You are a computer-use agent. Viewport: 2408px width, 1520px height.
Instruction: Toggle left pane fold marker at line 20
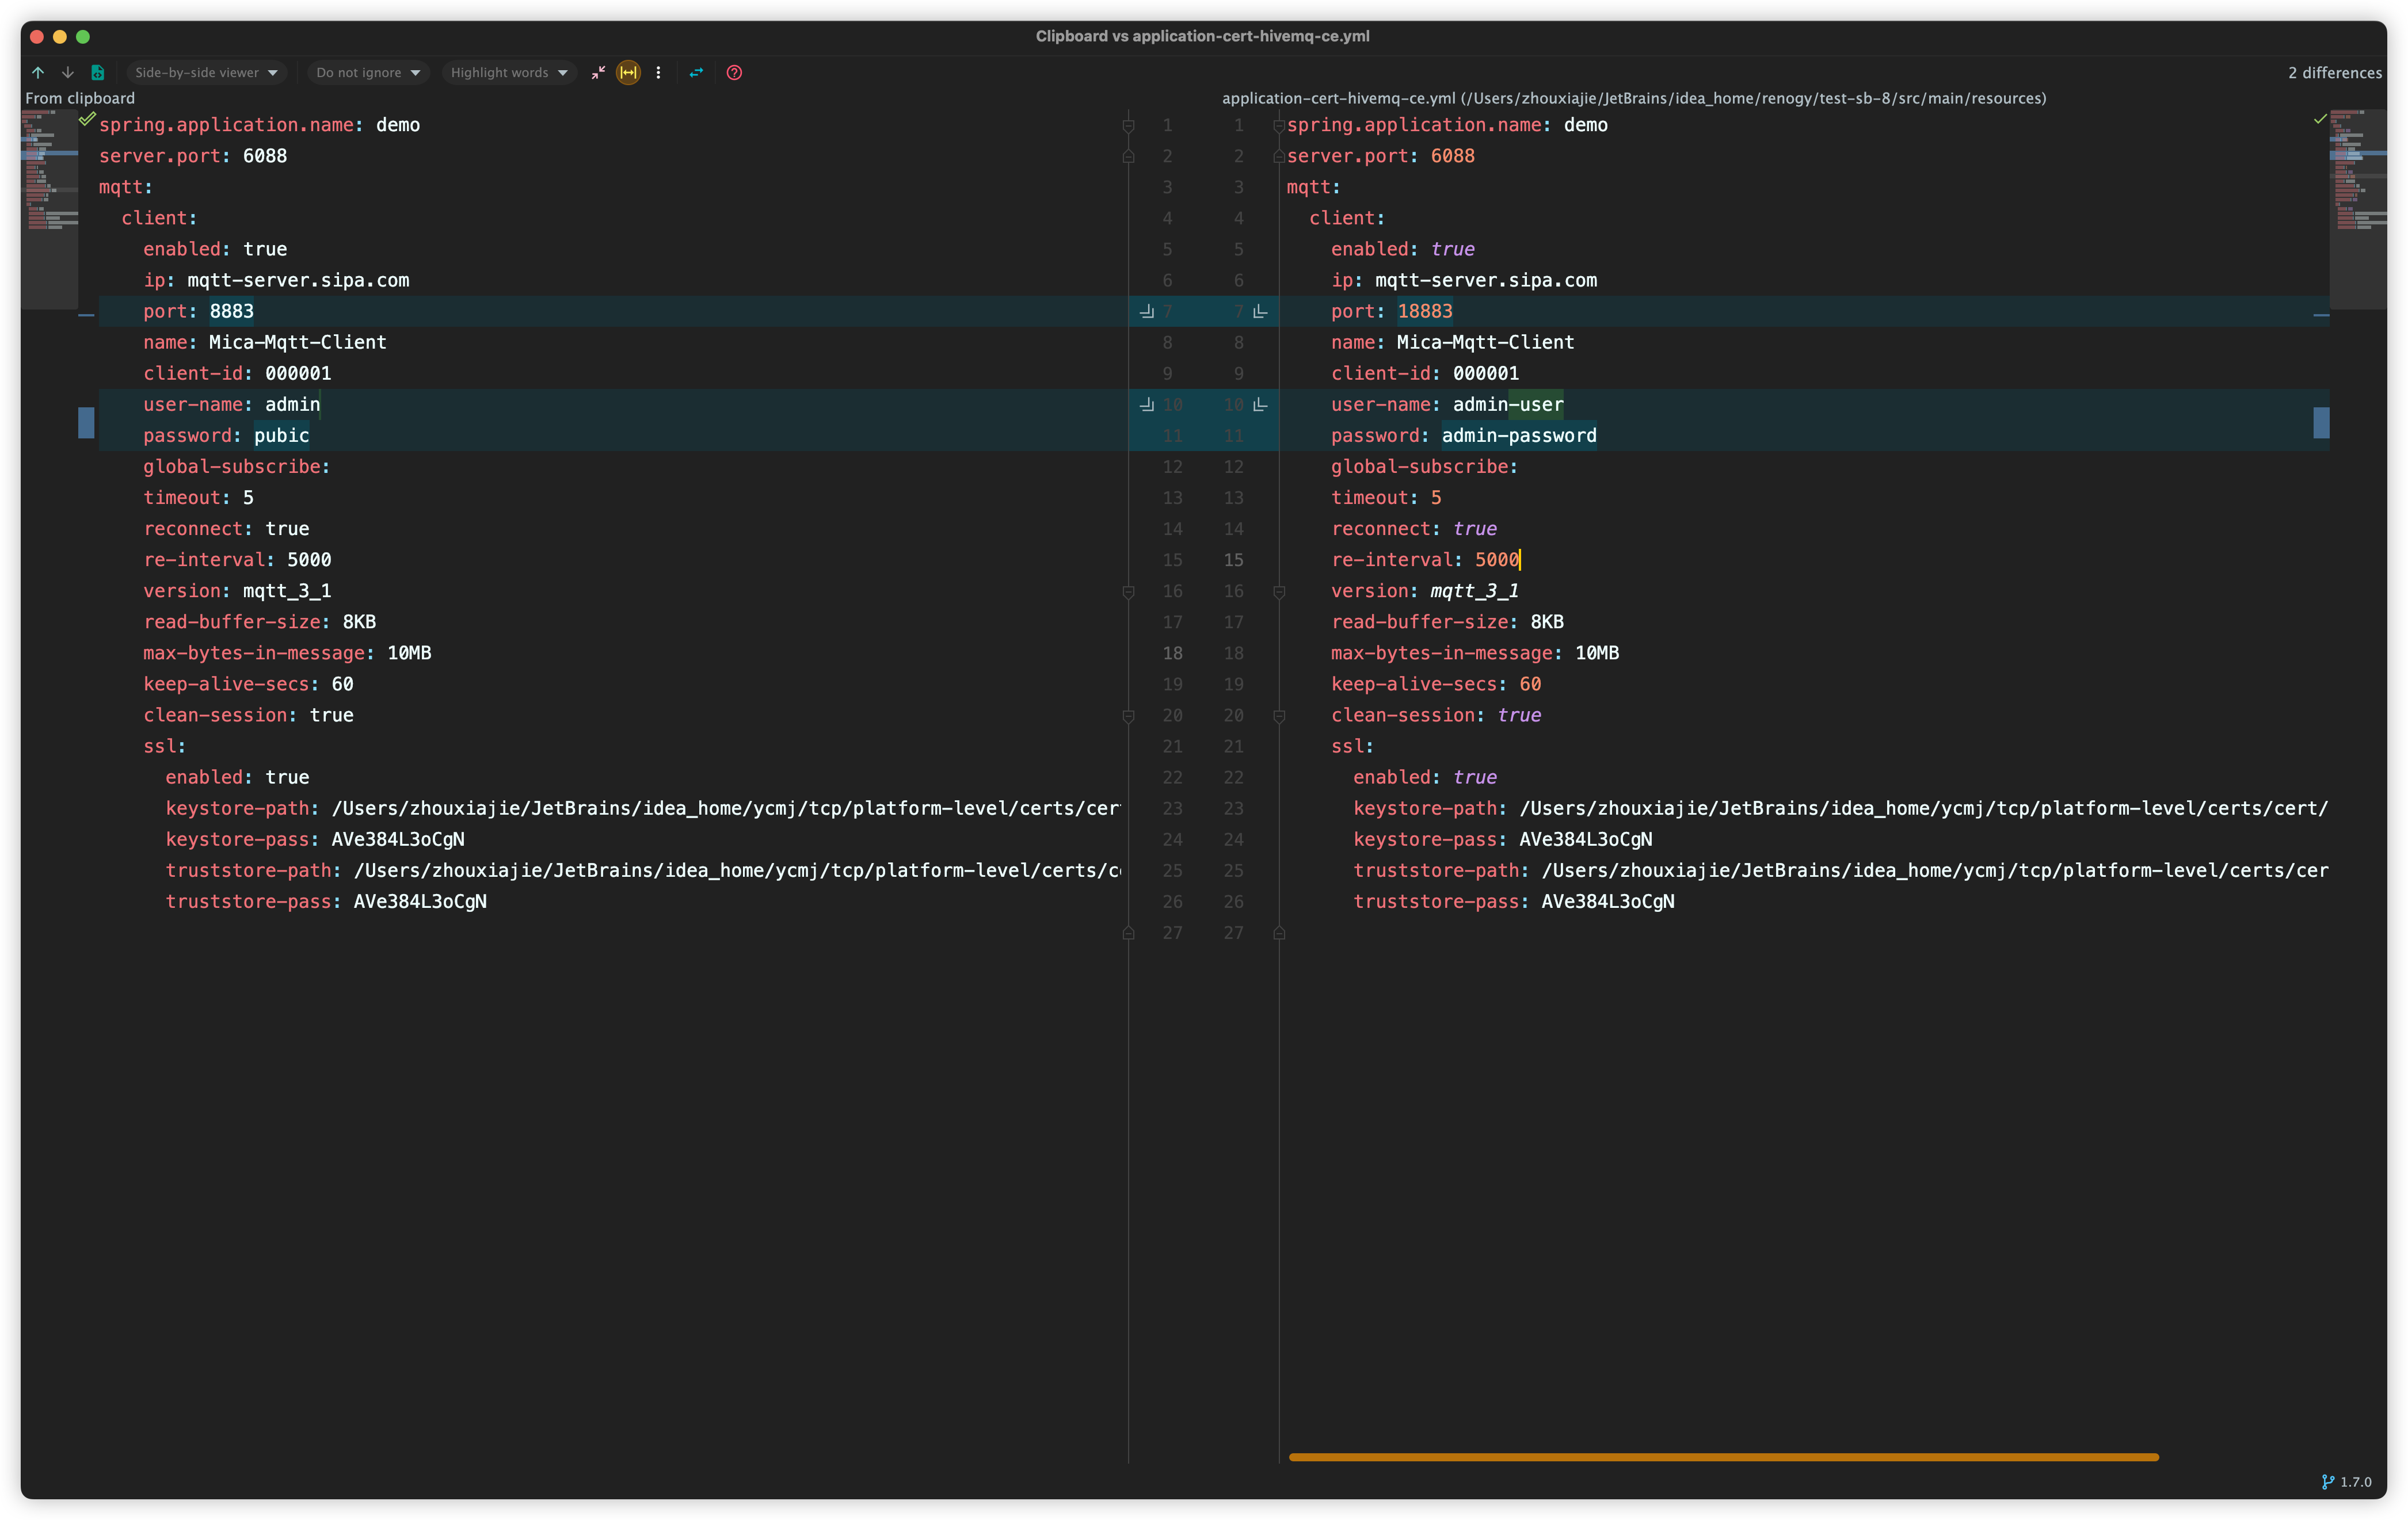click(x=1128, y=716)
